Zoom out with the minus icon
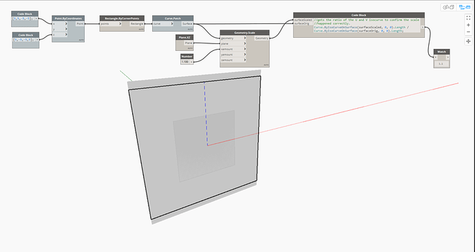This screenshot has width=475, height=252. 468,32
